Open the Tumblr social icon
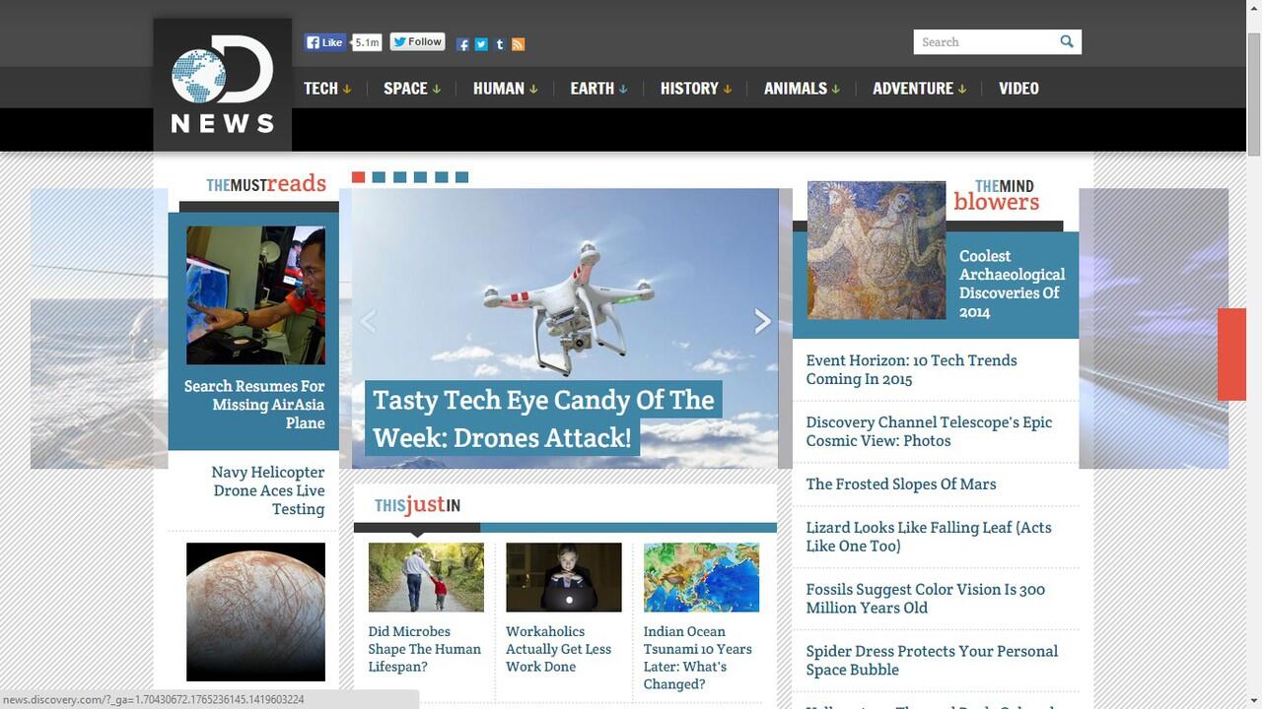Image resolution: width=1262 pixels, height=709 pixels. coord(500,44)
